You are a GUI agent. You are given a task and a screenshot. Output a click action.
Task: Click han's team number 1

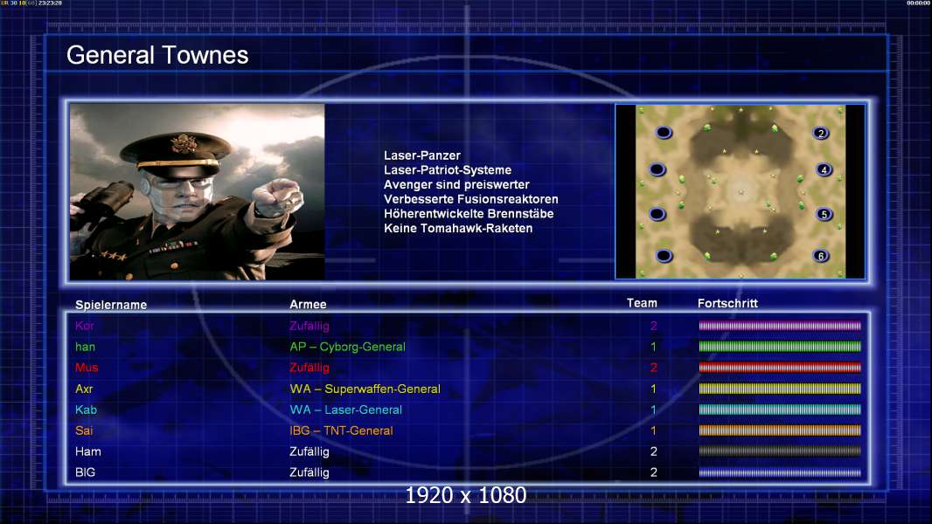click(x=654, y=347)
